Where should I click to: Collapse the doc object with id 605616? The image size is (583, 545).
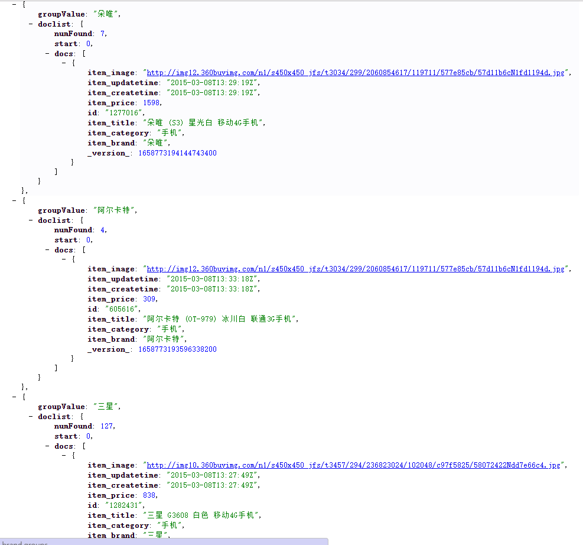(64, 259)
